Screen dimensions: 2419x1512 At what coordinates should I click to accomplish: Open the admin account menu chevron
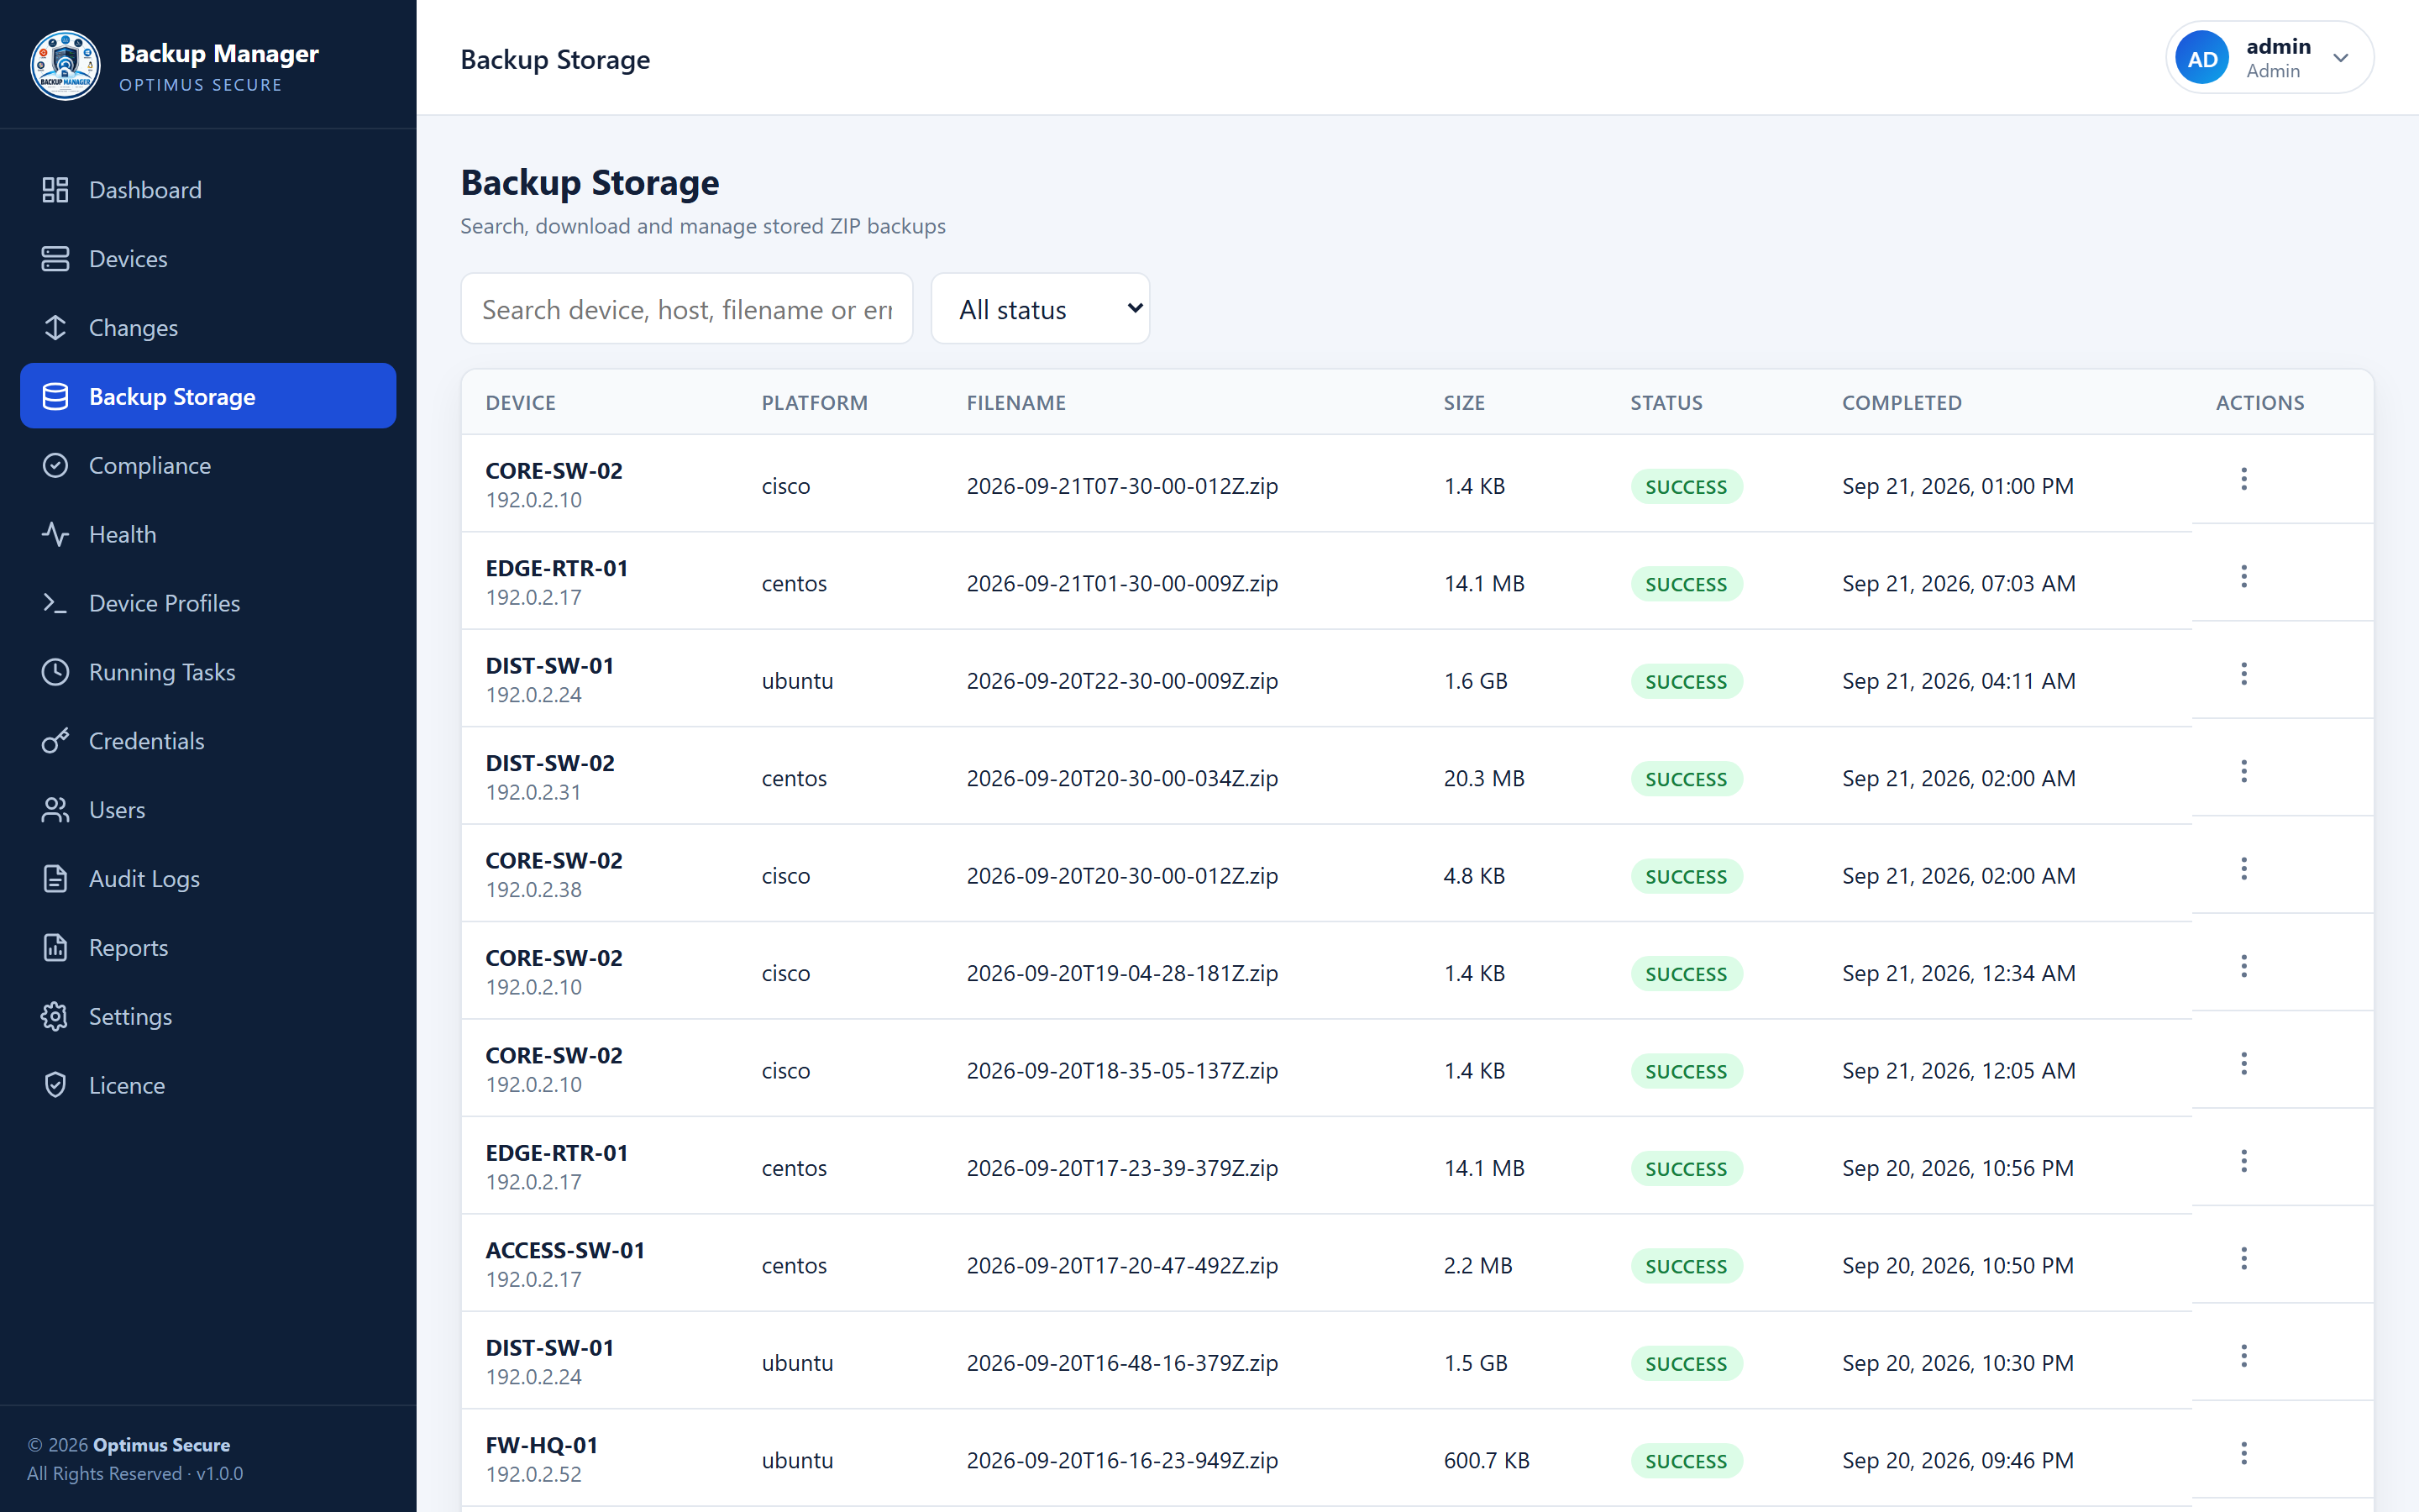click(x=2341, y=59)
